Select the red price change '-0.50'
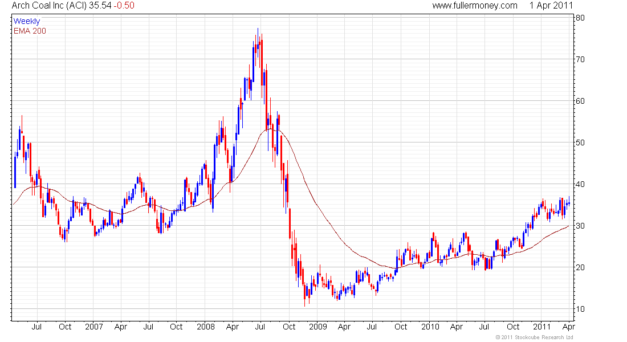The height and width of the screenshot is (342, 627). click(124, 6)
